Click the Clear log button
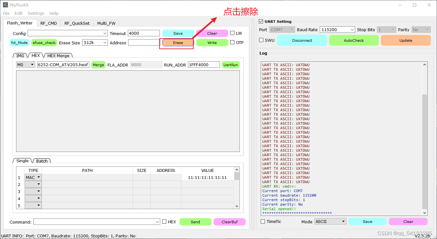 408,222
